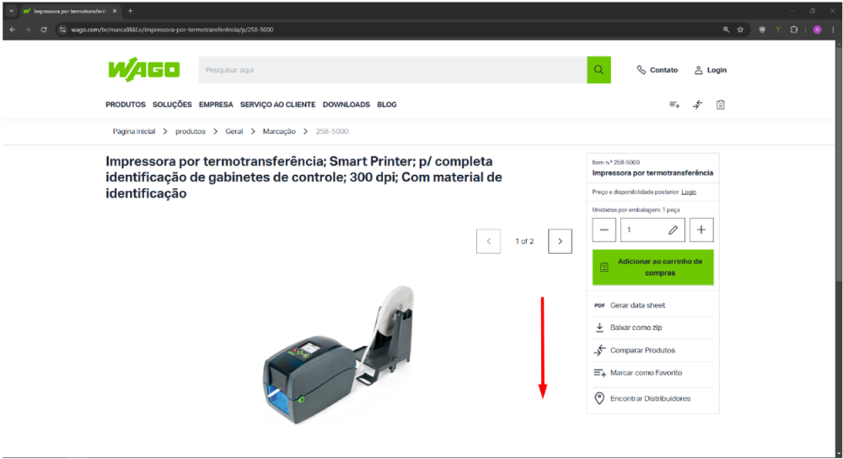Open the browser extensions puzzle icon
Viewport: 843px width, 459px height.
[x=793, y=30]
